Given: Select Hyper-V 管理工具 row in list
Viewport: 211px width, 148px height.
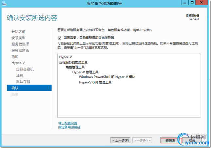Looking at the screenshot, I should pos(85,72).
